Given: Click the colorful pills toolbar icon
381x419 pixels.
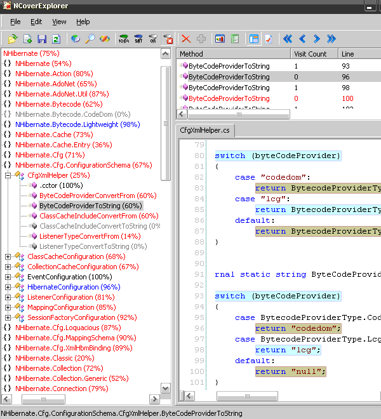Looking at the screenshot, I should (x=105, y=39).
